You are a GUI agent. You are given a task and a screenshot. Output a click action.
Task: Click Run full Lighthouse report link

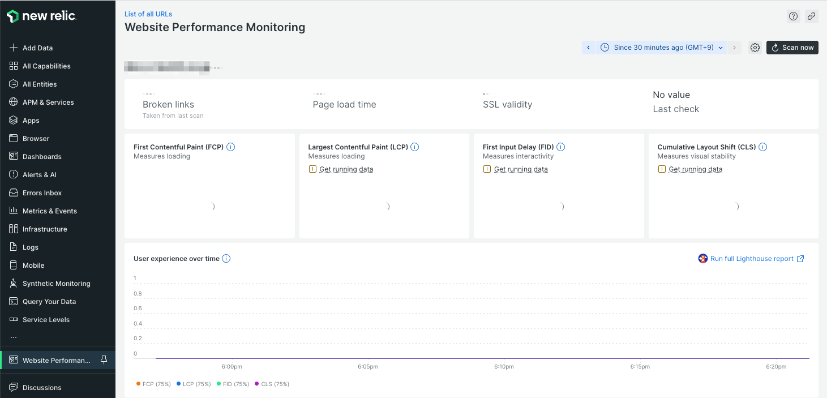point(751,259)
